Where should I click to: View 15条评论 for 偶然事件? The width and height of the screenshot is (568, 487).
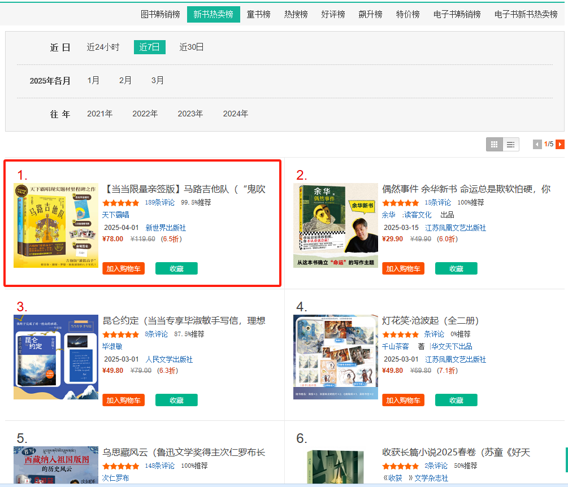tap(438, 203)
